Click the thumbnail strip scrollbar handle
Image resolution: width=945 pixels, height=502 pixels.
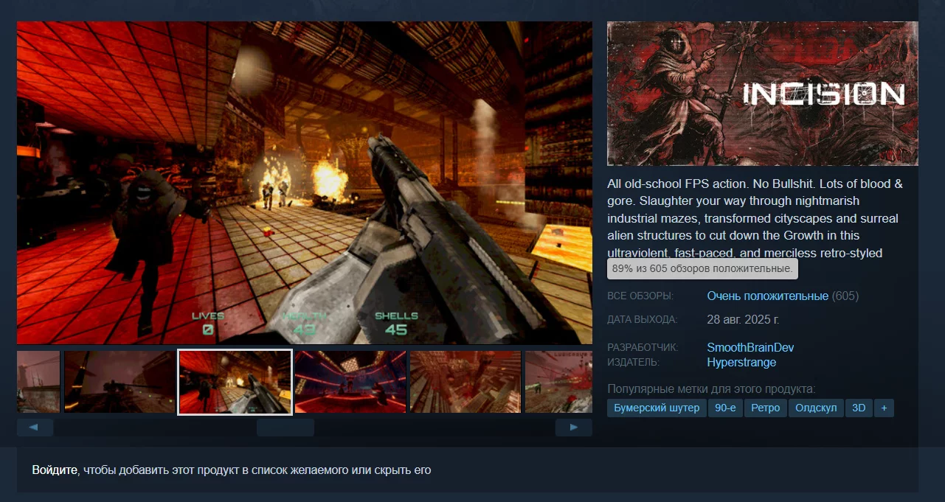click(x=285, y=428)
